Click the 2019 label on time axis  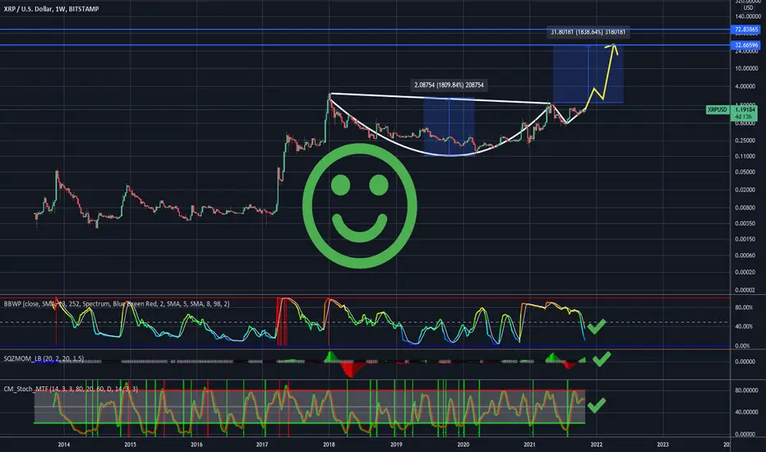click(x=396, y=445)
